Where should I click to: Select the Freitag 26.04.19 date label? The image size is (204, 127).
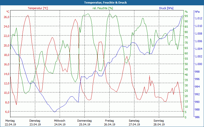(109, 122)
